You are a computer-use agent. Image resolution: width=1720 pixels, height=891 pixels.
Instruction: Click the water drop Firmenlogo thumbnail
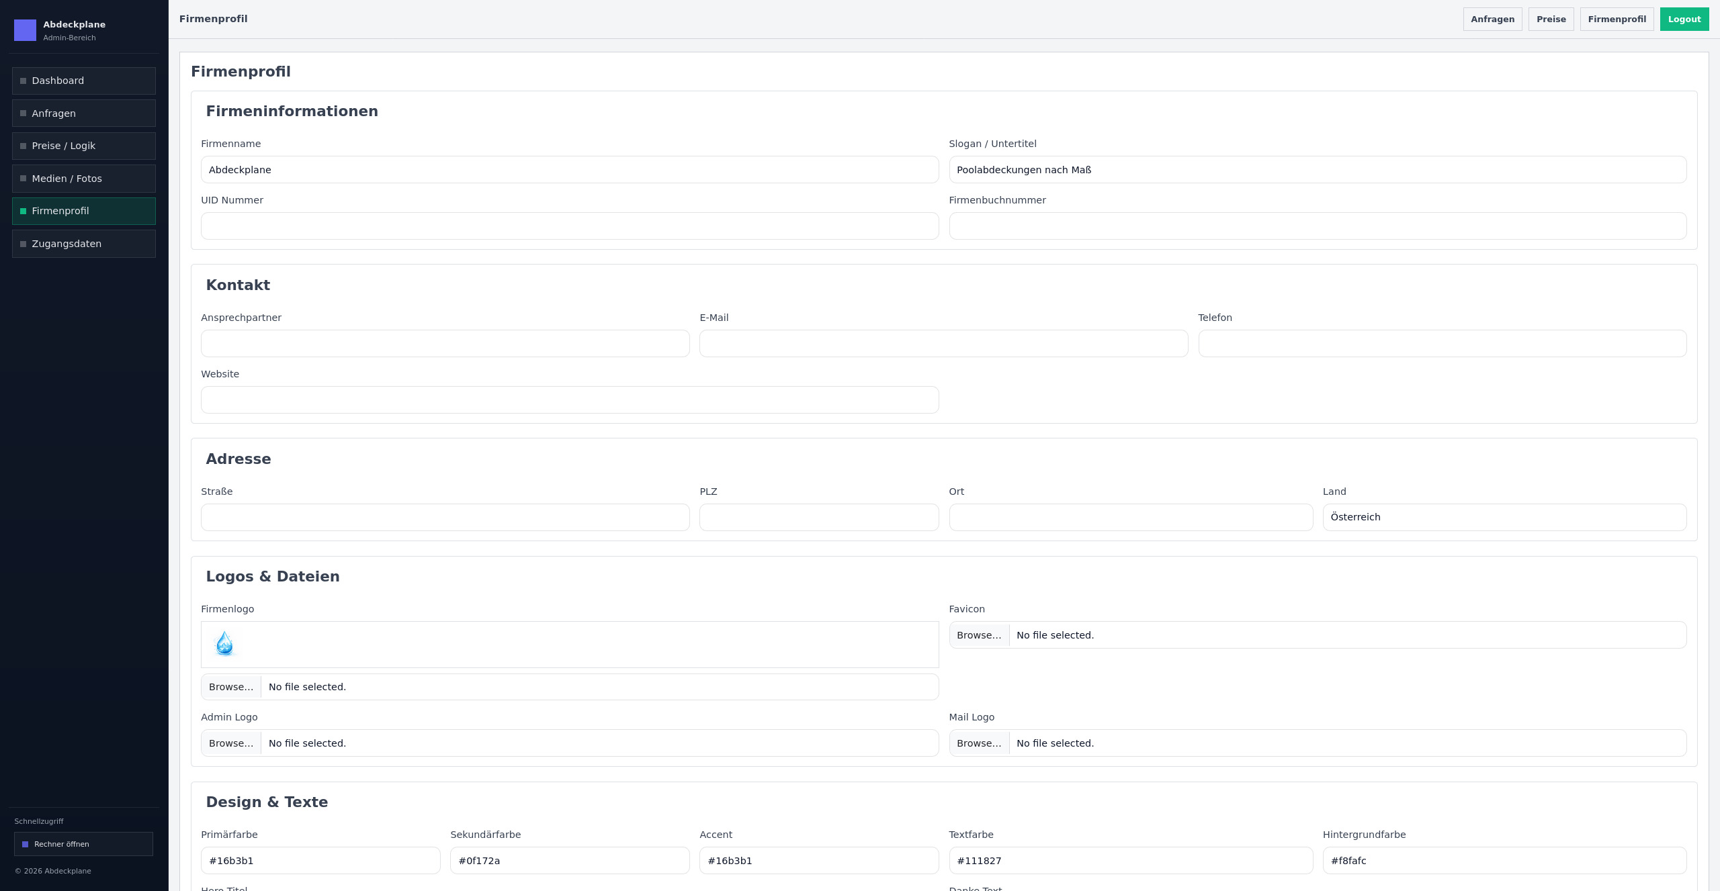pyautogui.click(x=224, y=643)
